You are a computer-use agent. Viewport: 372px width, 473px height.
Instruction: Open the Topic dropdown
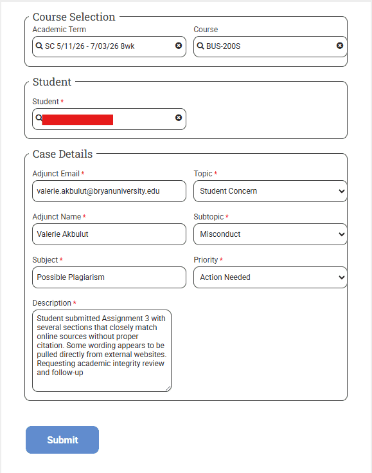270,191
